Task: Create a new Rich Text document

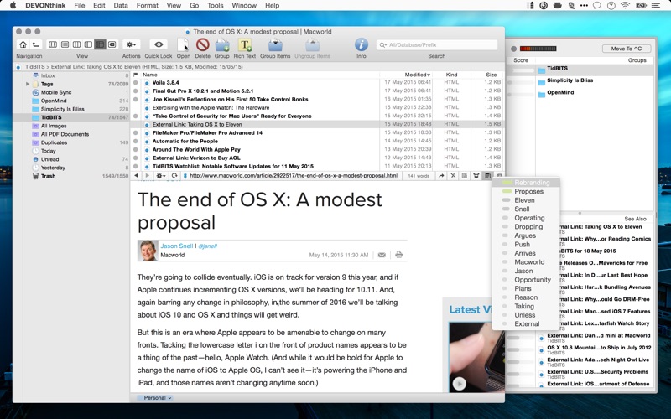Action: point(245,44)
